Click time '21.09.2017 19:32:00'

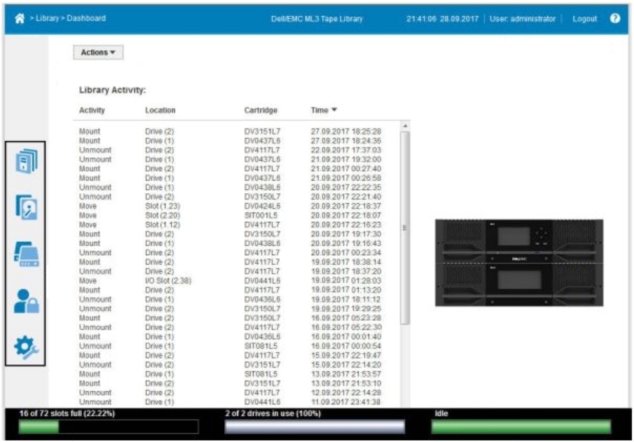coord(346,159)
